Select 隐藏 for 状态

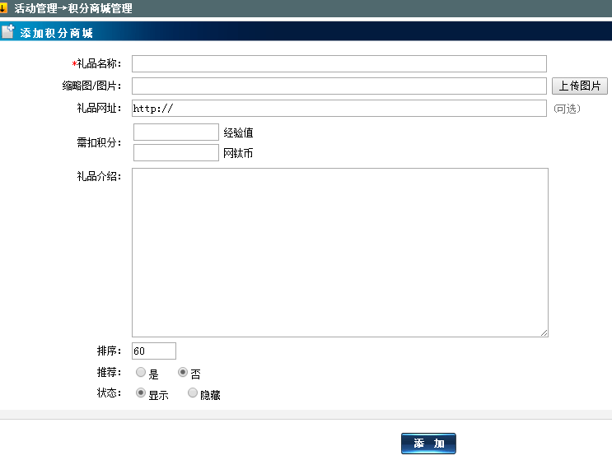tap(193, 393)
